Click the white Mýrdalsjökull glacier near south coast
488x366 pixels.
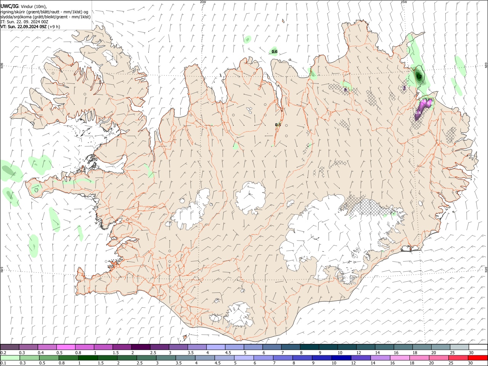[239, 315]
